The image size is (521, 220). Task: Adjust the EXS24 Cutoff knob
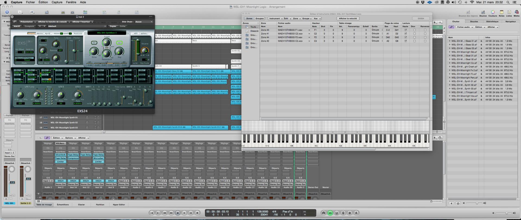click(106, 42)
